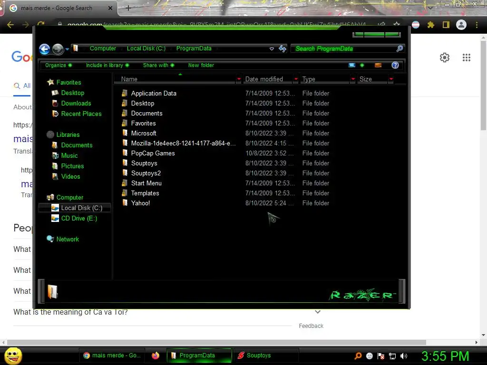Click the smiley Start button
Viewport: 487px width, 365px height.
(13, 355)
